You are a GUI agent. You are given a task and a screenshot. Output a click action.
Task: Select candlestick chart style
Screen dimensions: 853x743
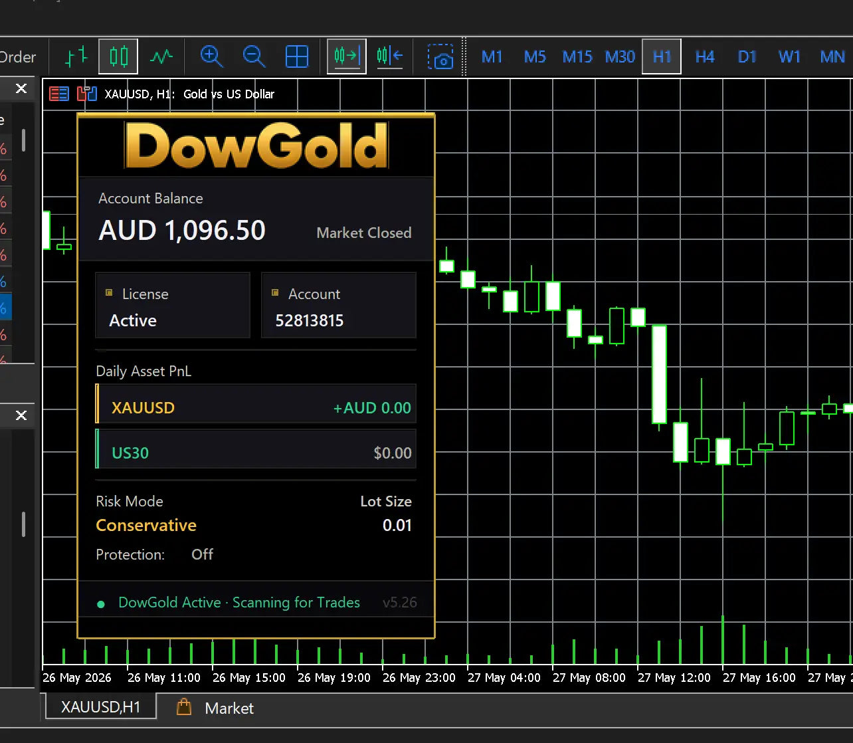tap(119, 56)
